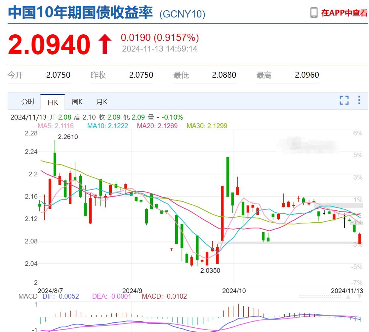Screen dimensions: 369x332
Task: Switch to the 周K weekly tab
Action: pyautogui.click(x=77, y=102)
